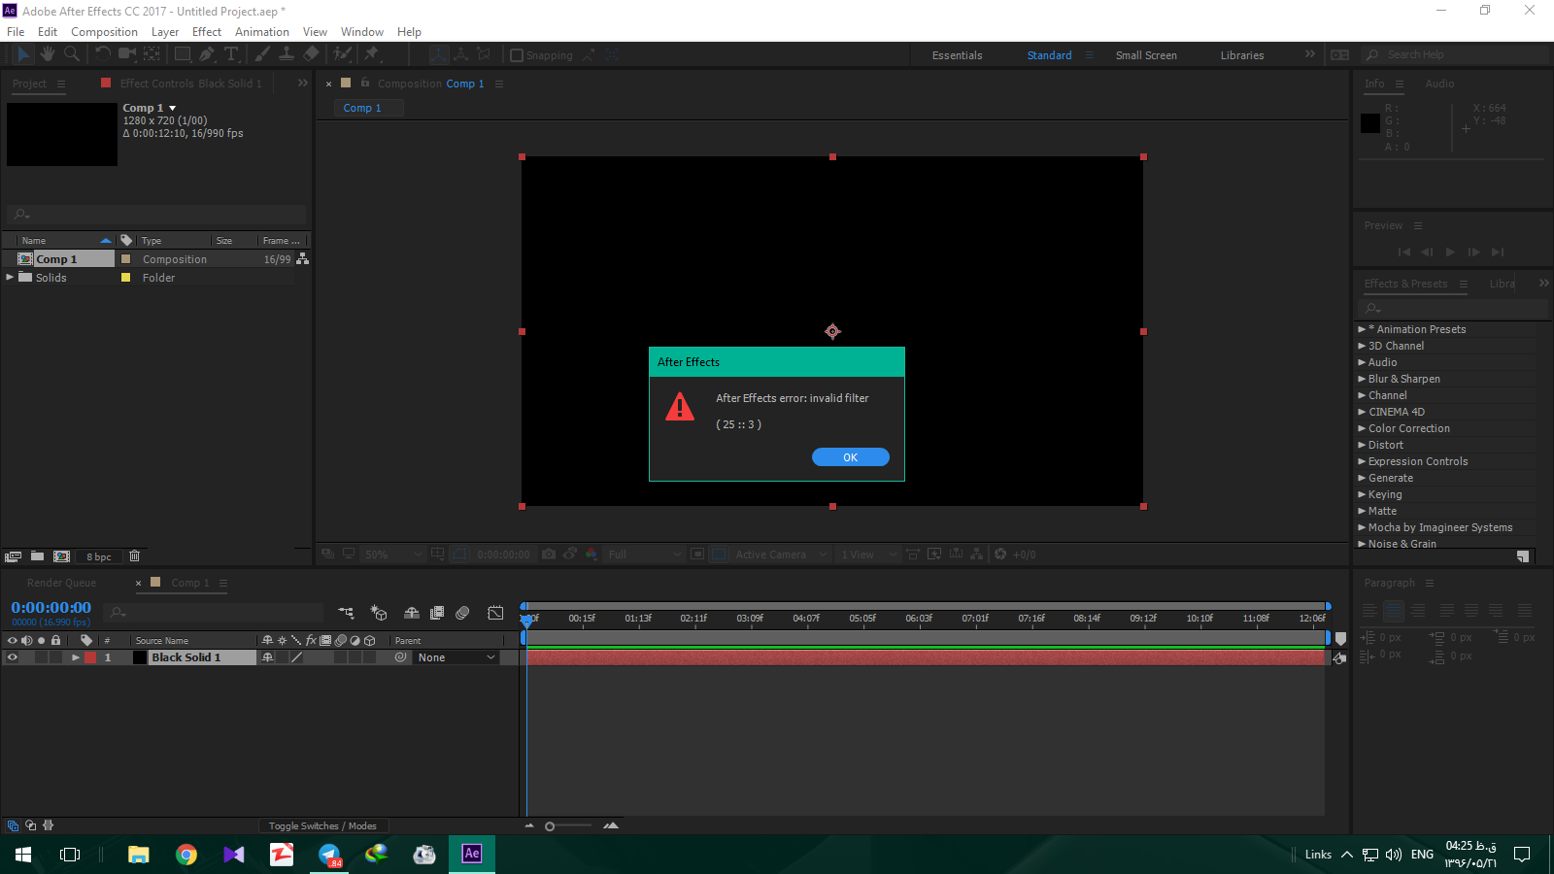Expand the Keying effects category

(x=1362, y=494)
